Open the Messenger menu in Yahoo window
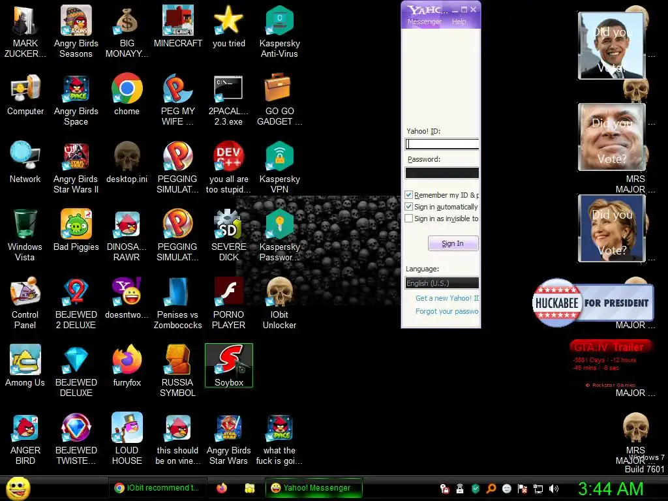Screen dimensions: 668x501 coord(424,22)
